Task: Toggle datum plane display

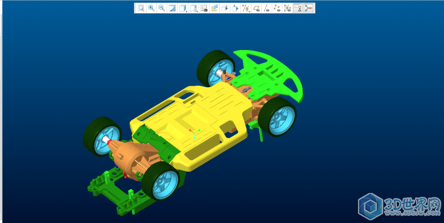Action: 256,8
